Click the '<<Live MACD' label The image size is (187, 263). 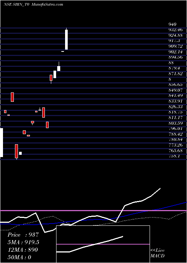point(157,253)
